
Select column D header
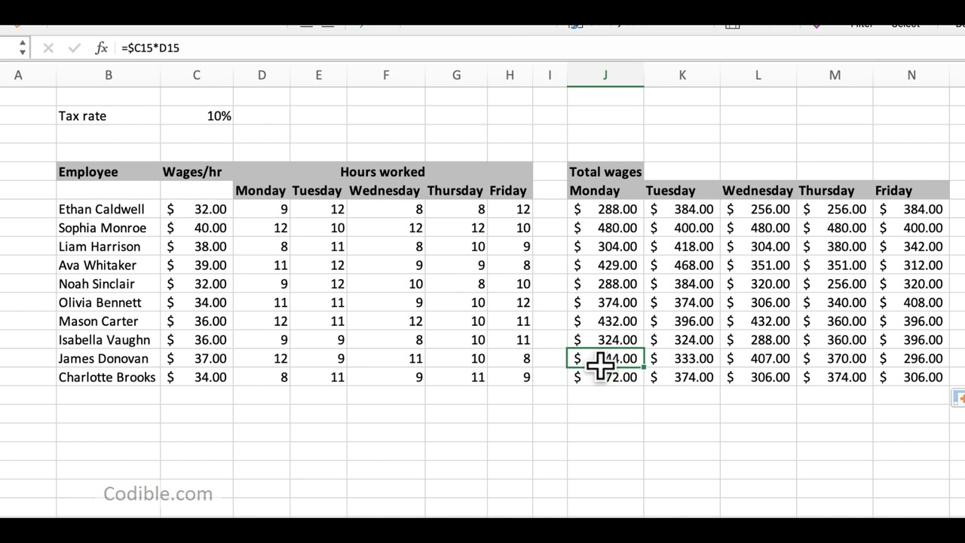(262, 75)
